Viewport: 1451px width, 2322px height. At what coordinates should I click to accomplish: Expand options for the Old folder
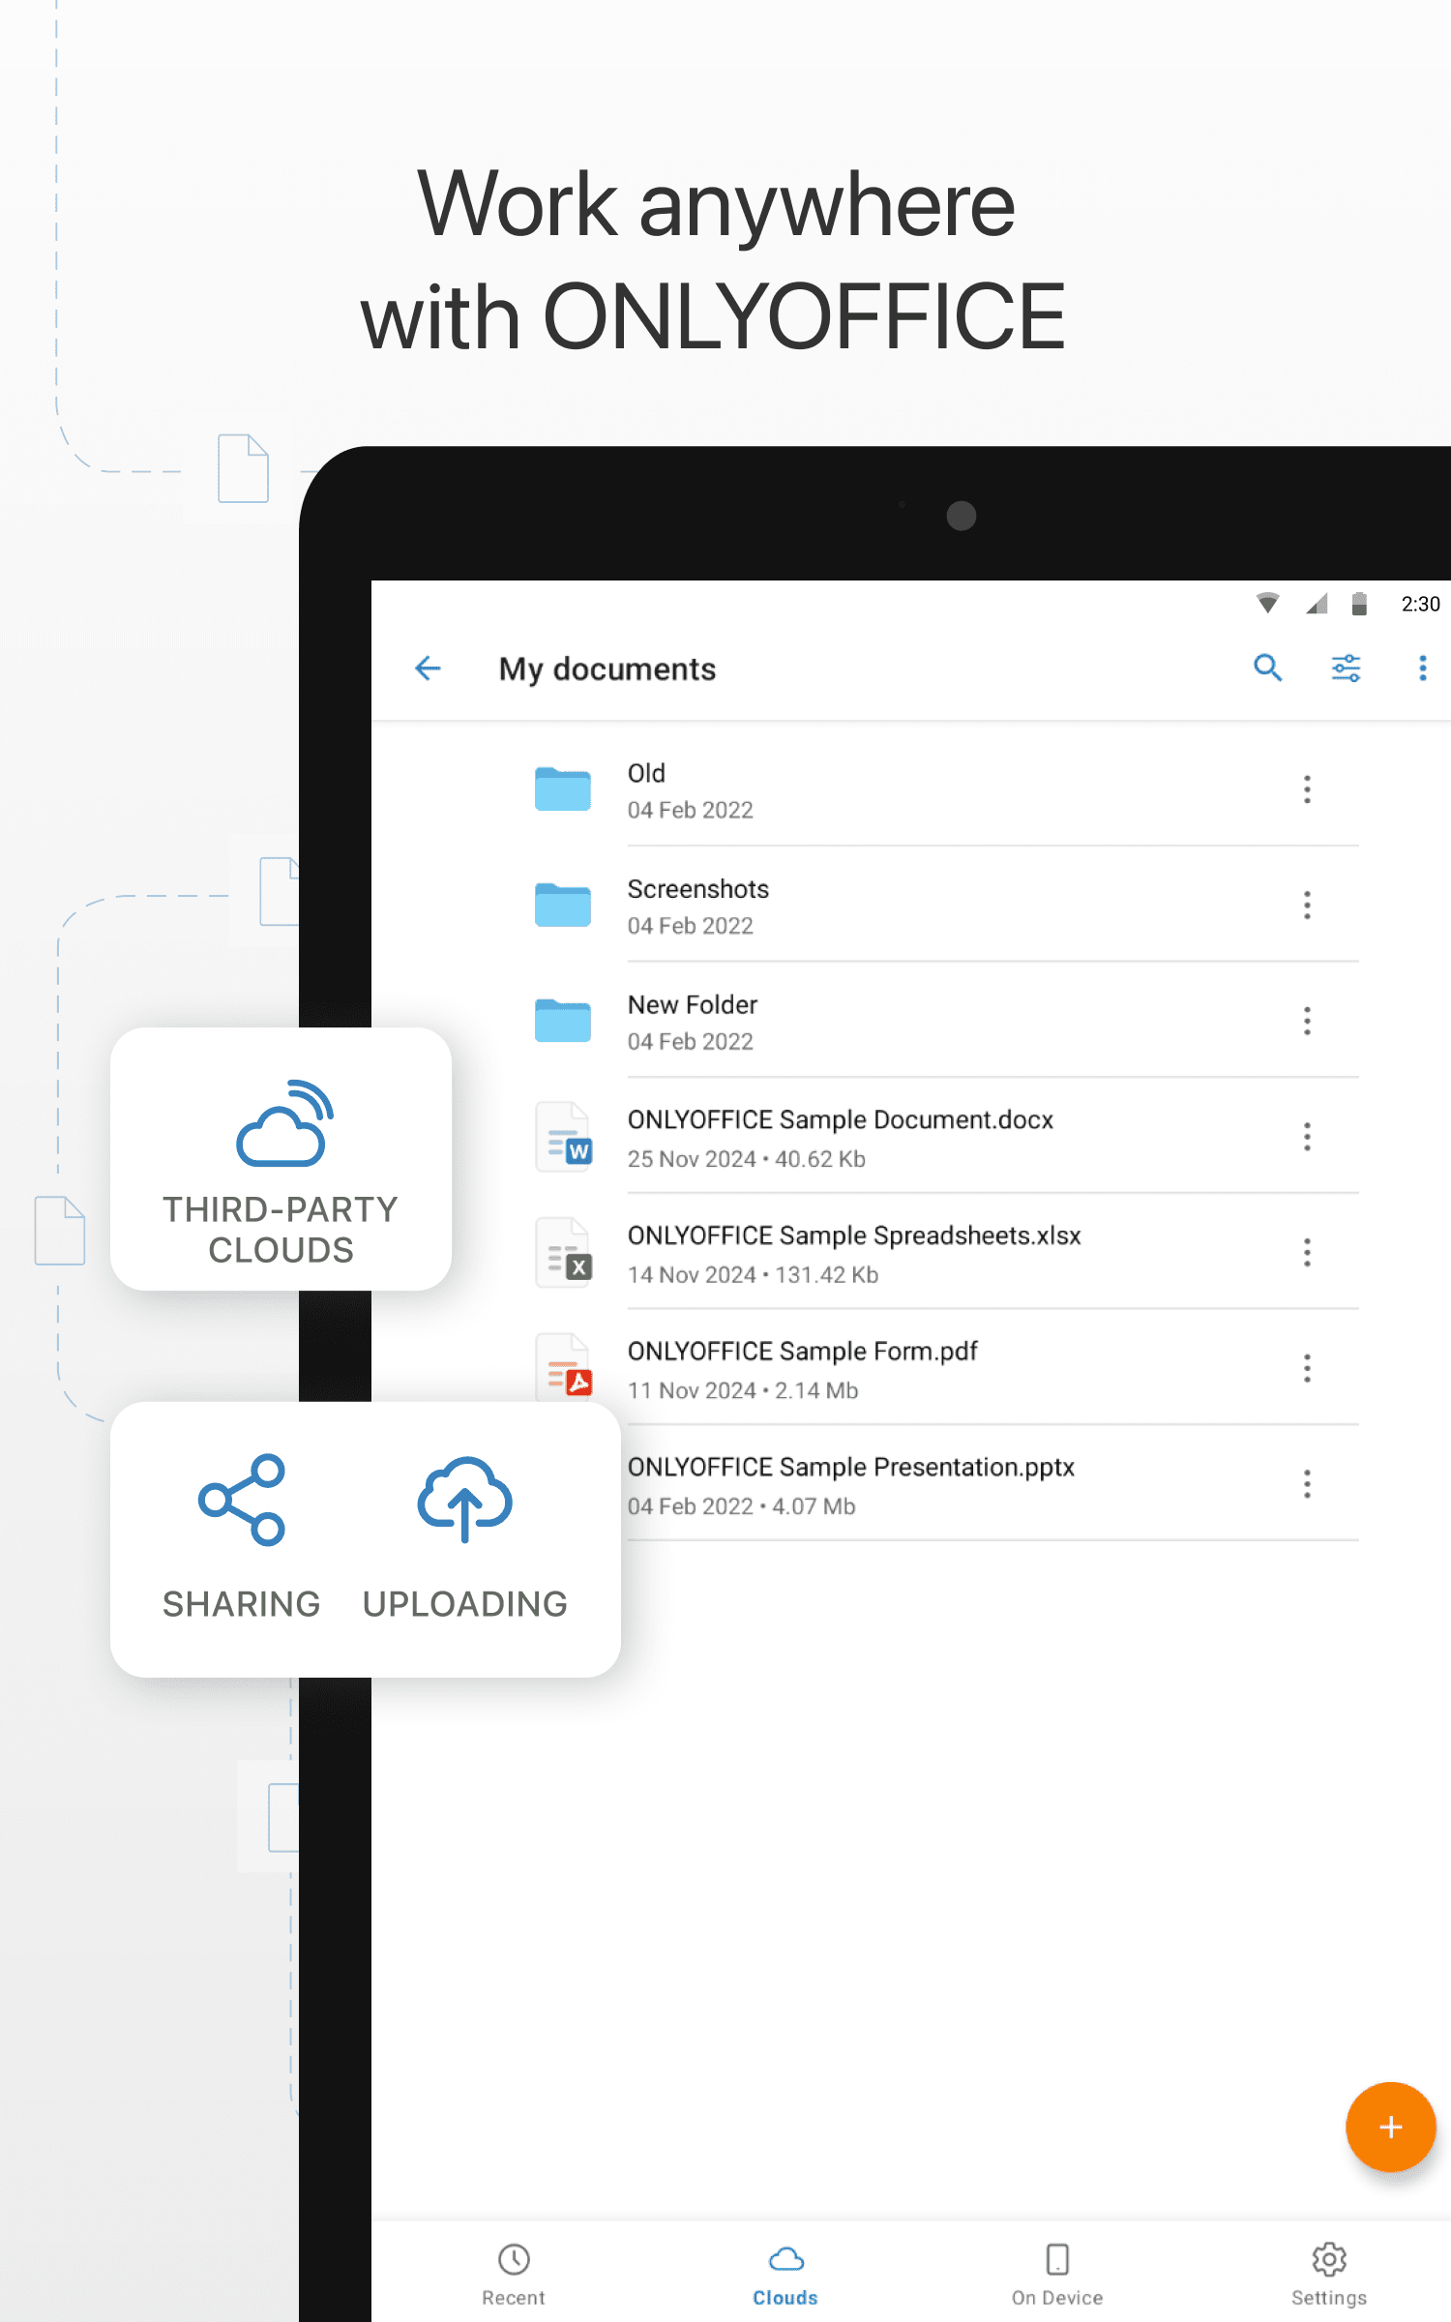click(1307, 789)
